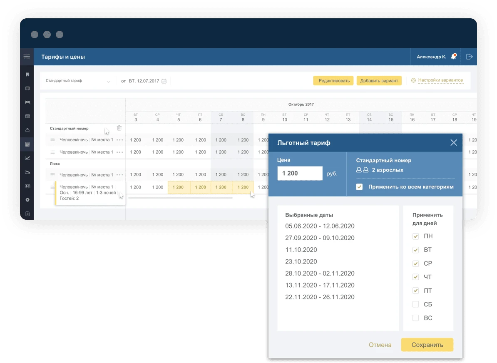Select the bed rooms icon in sidebar
The height and width of the screenshot is (363, 497).
click(x=27, y=102)
